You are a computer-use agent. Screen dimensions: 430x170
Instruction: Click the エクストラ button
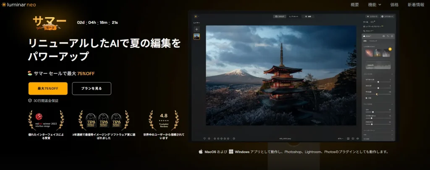tap(372, 16)
